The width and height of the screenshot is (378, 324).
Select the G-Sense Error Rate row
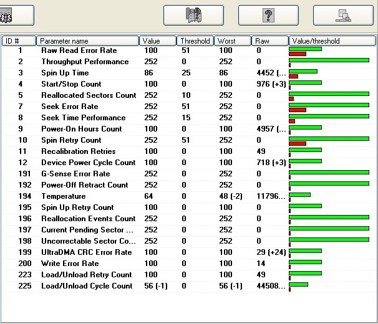pos(189,174)
